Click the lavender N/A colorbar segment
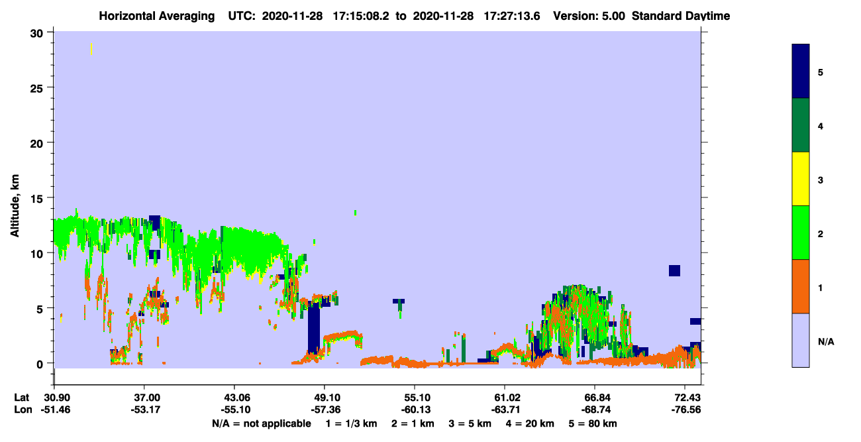 click(801, 340)
